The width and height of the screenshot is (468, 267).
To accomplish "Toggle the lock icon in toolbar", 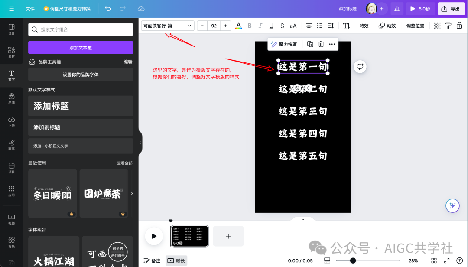I will tap(459, 26).
